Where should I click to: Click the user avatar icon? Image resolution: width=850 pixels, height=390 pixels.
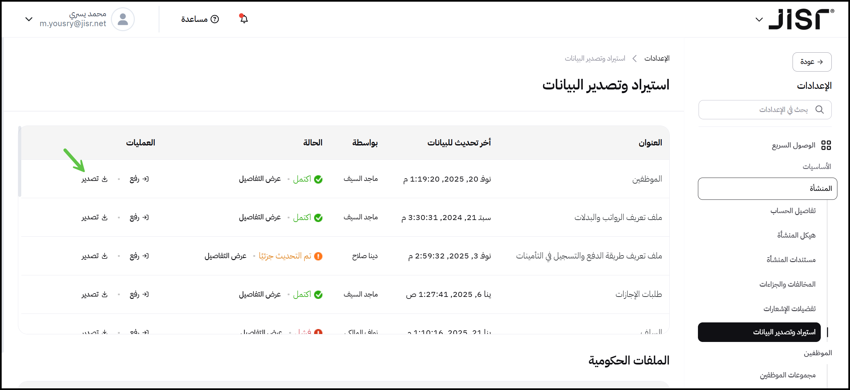[x=123, y=19]
